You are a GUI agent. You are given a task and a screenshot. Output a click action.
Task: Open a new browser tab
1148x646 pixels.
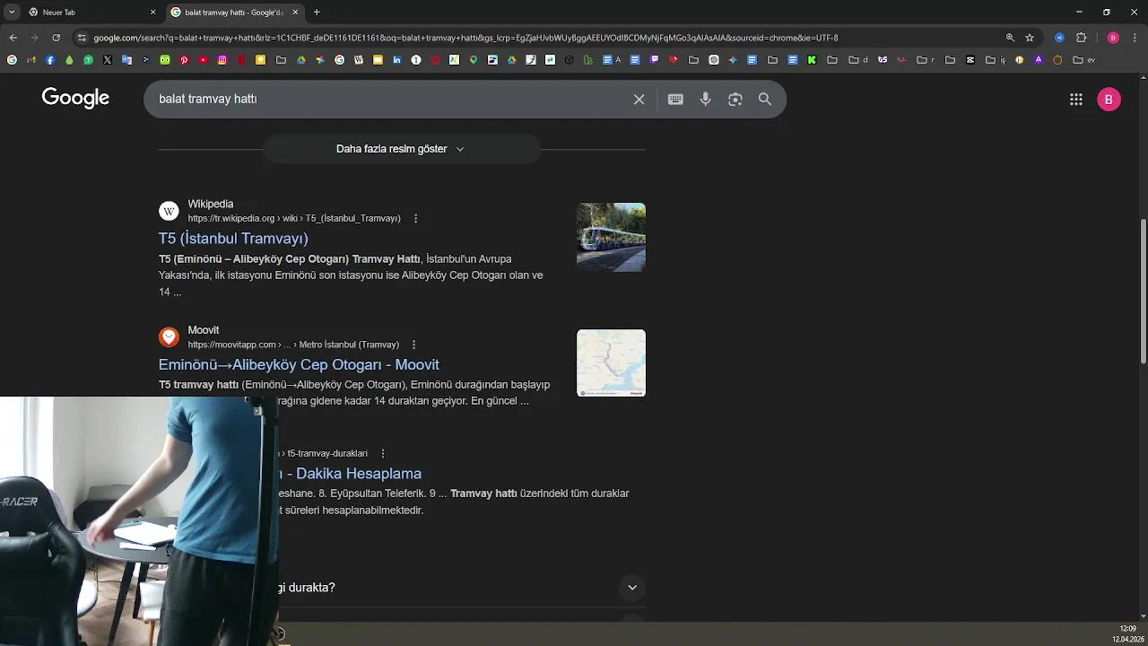tap(317, 12)
